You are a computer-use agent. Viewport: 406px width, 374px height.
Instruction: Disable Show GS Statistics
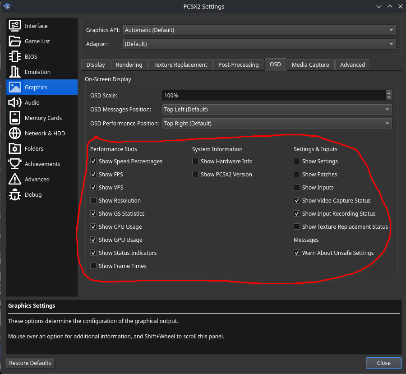point(93,213)
